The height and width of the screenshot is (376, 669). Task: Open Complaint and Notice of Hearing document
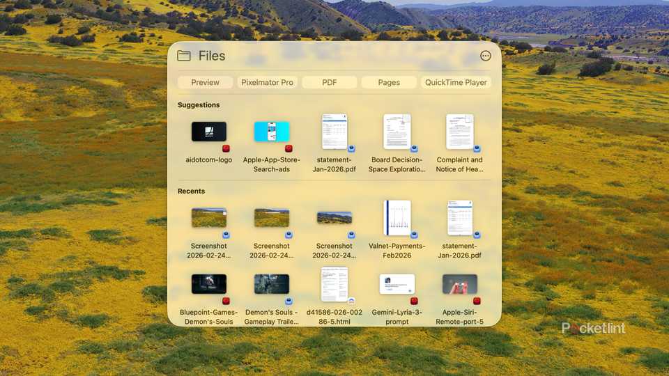coord(459,132)
